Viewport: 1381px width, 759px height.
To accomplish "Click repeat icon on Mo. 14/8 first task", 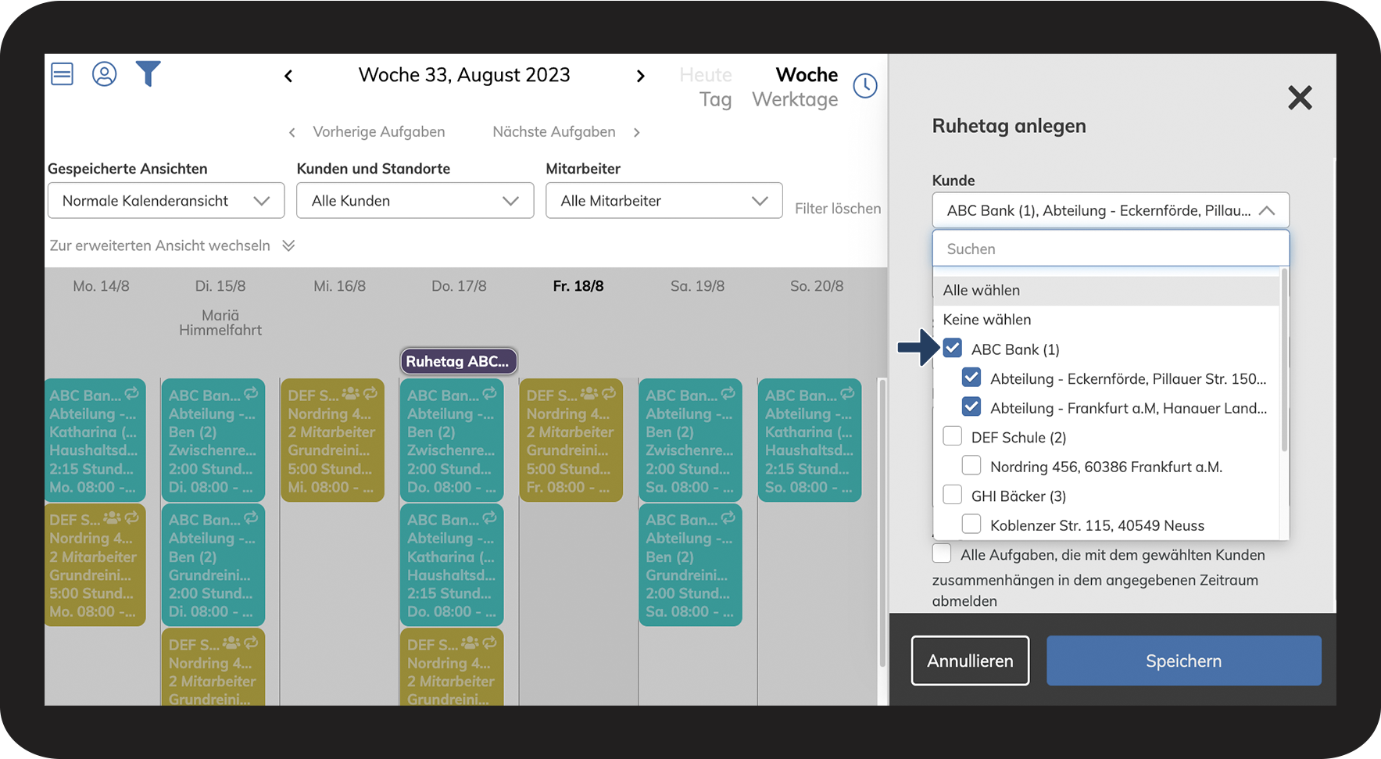I will [x=131, y=393].
